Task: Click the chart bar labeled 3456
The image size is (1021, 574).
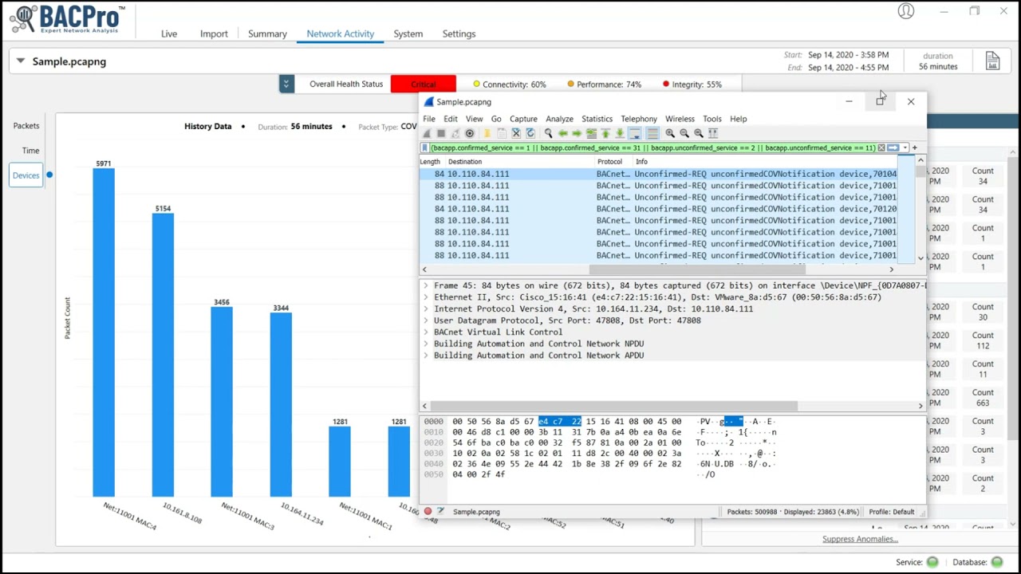Action: 222,402
